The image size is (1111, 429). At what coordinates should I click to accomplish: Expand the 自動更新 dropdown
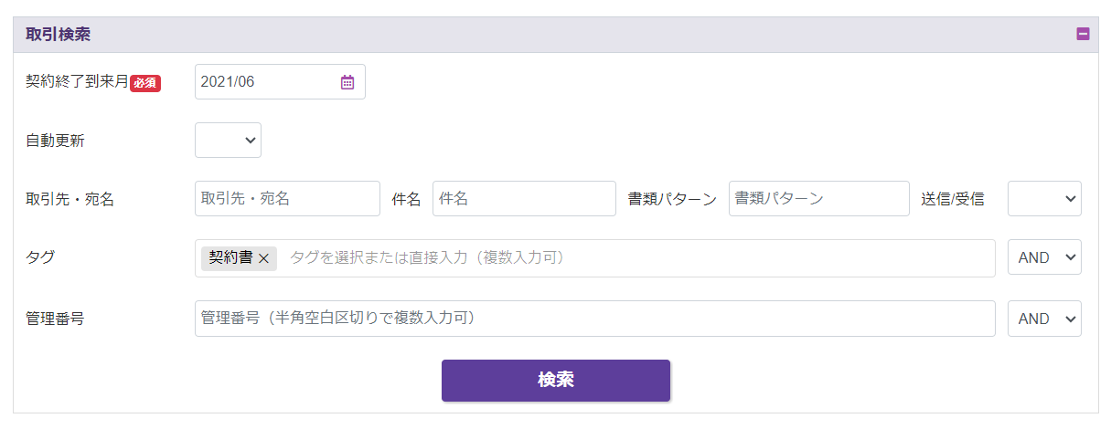[228, 141]
